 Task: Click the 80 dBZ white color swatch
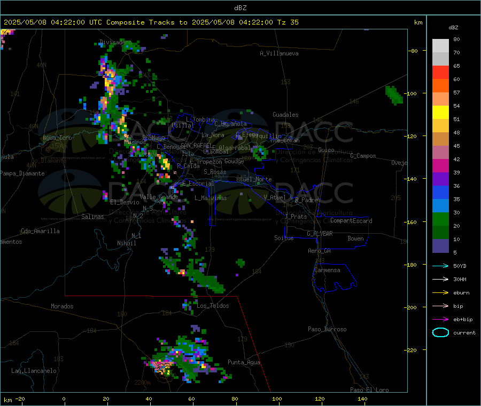(440, 46)
